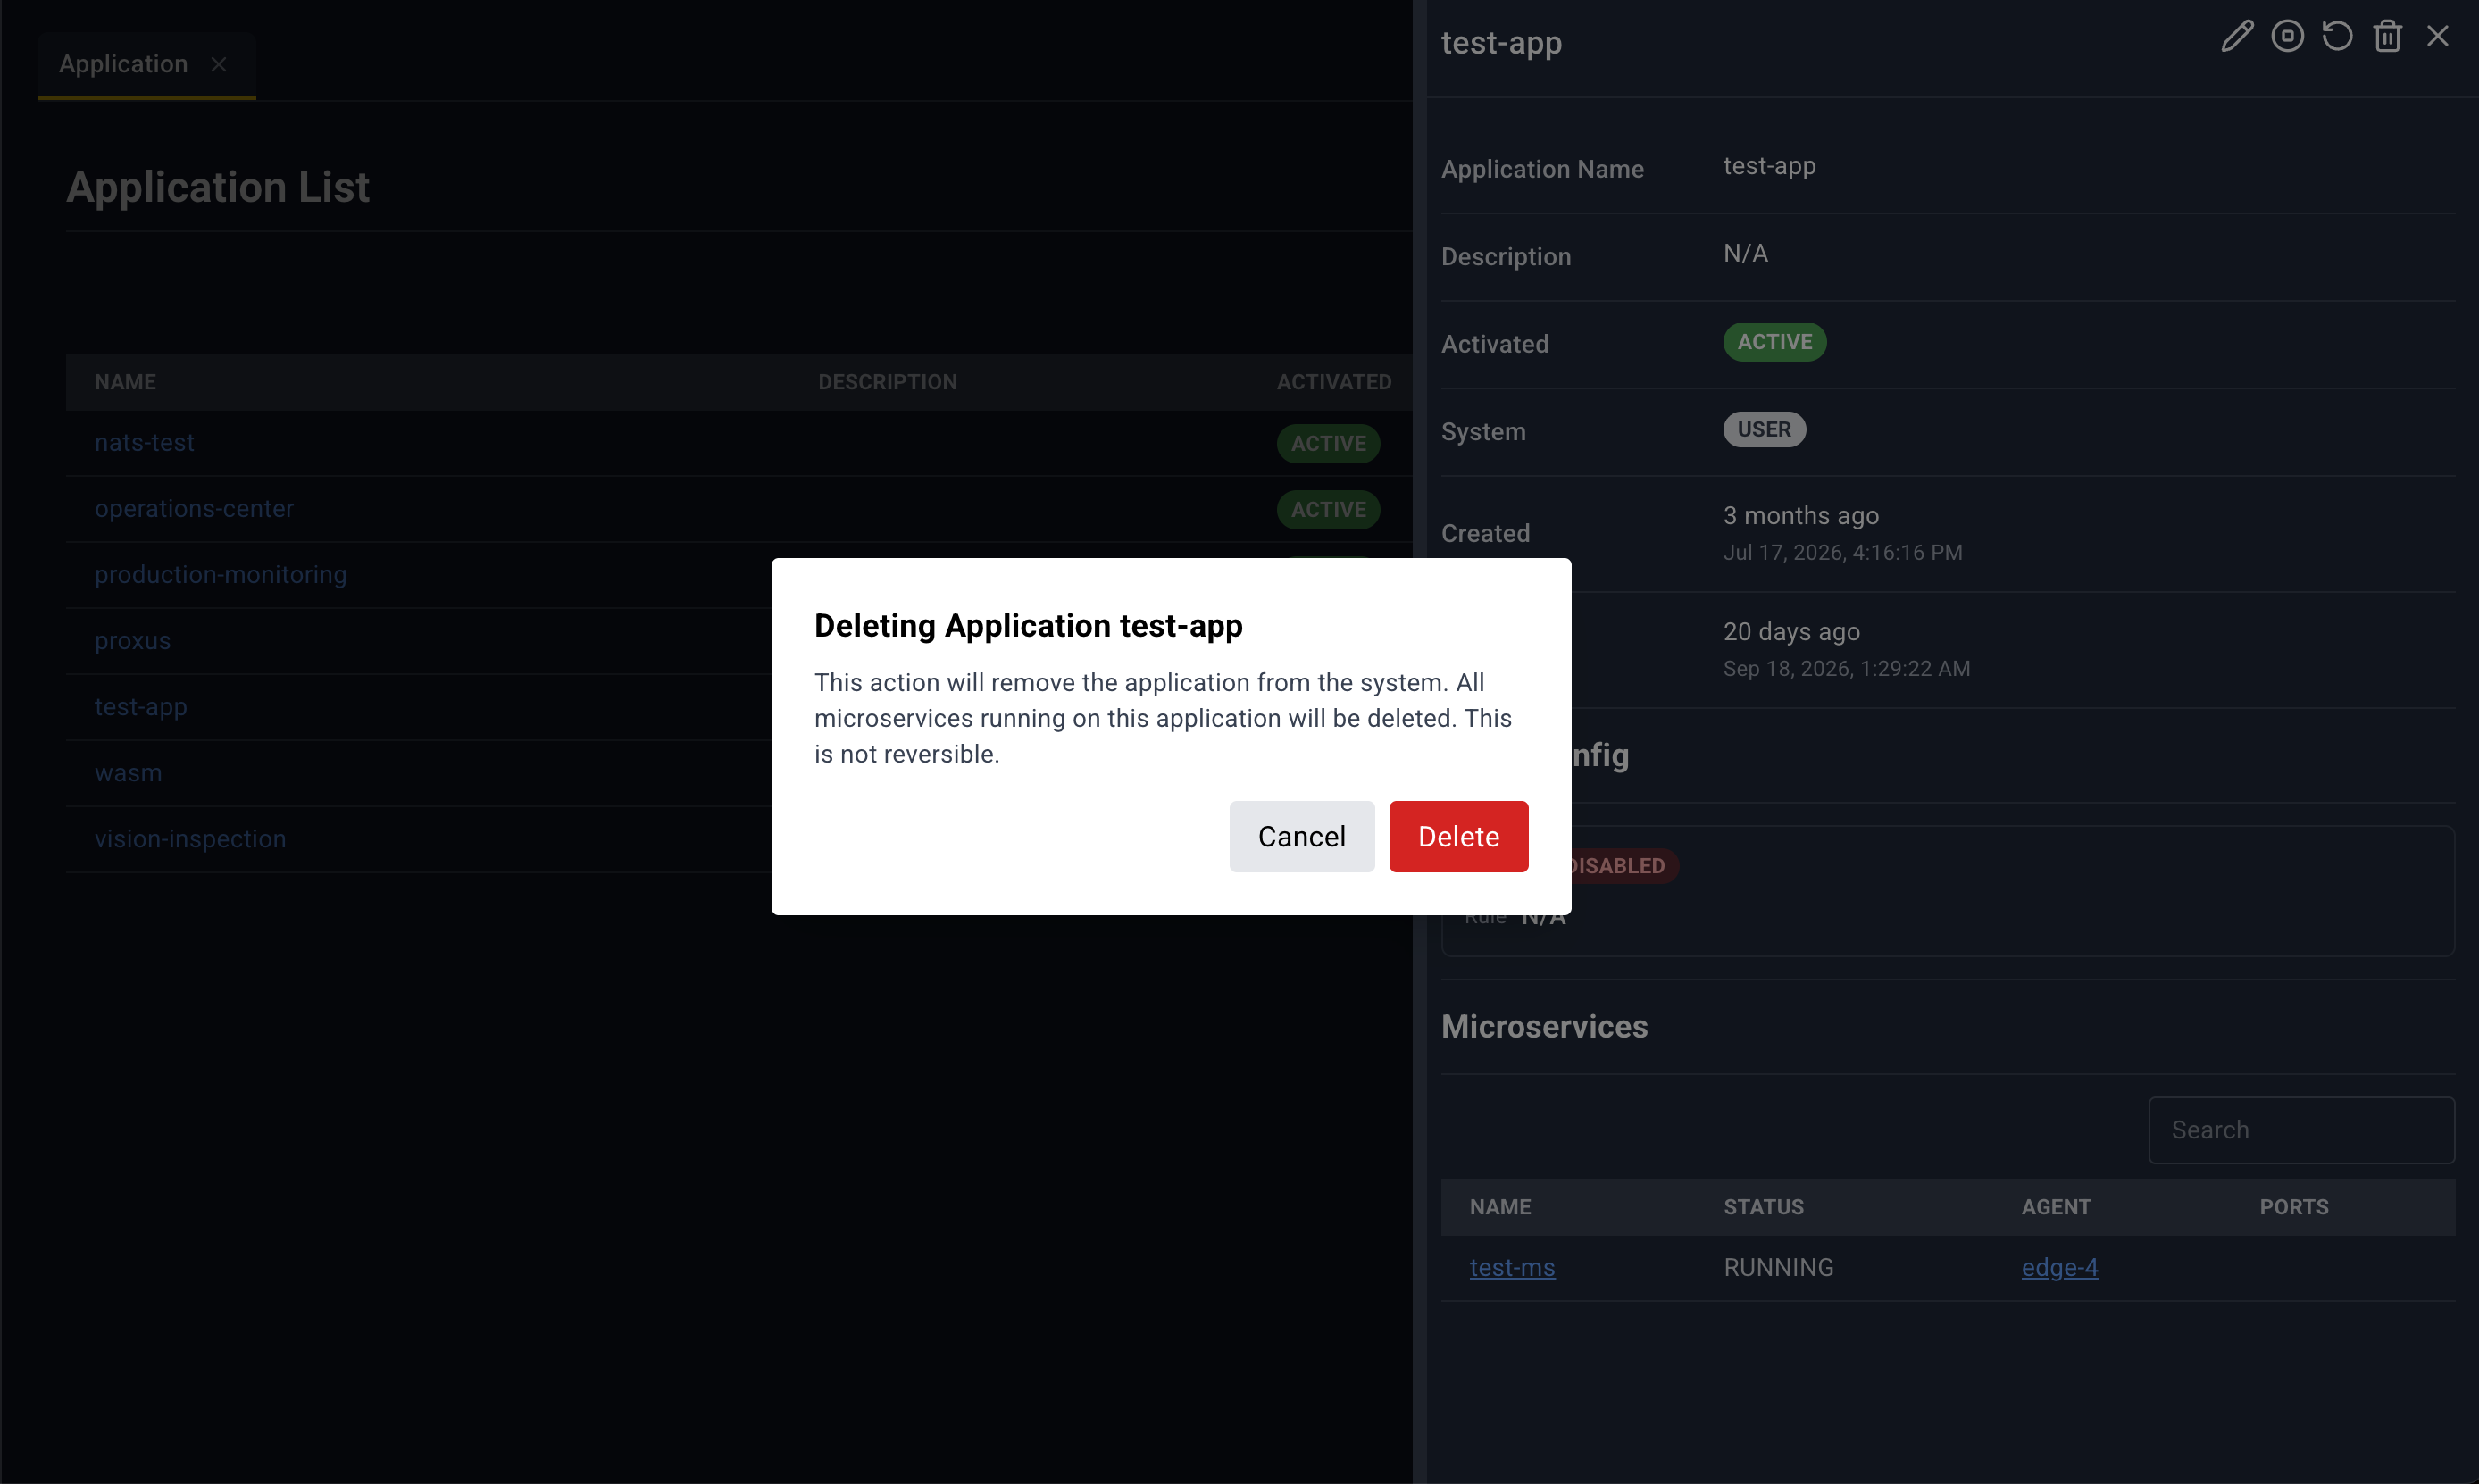Click the 'Deleting Application test-app' dialog title
The image size is (2479, 1484).
pyautogui.click(x=1028, y=625)
